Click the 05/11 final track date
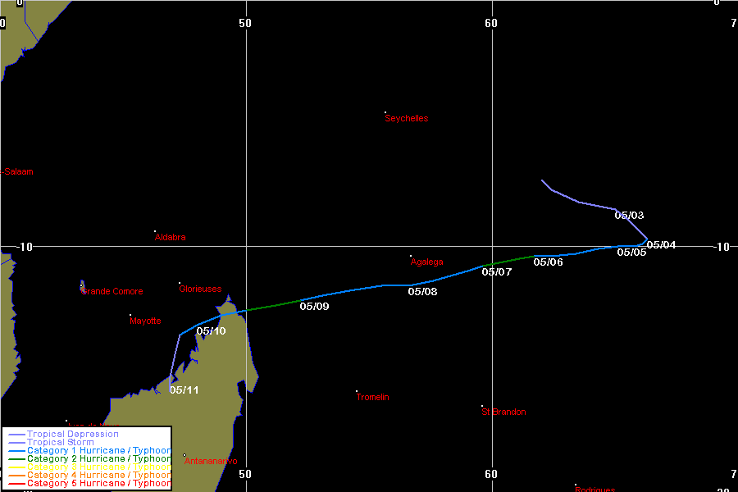The width and height of the screenshot is (738, 492). point(184,390)
